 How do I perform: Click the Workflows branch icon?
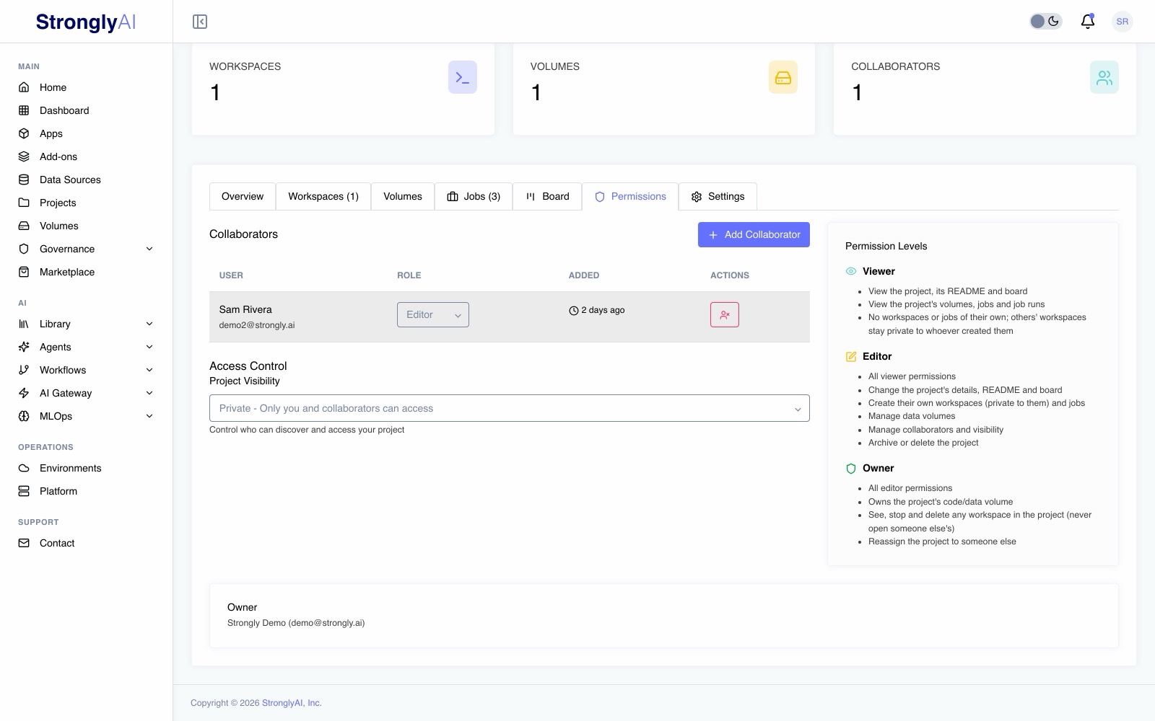pyautogui.click(x=24, y=370)
